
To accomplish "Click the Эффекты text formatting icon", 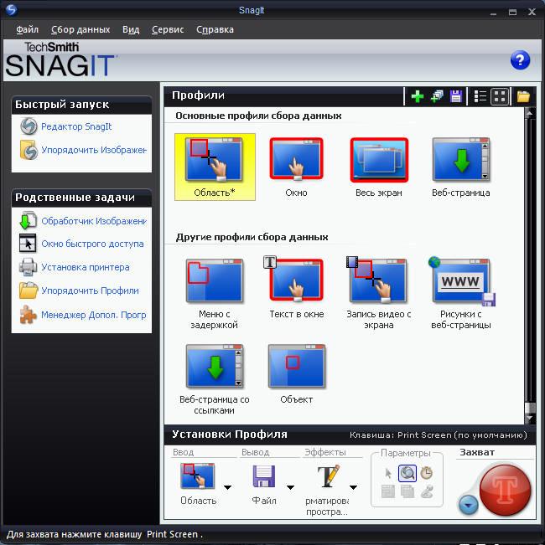I will tap(328, 476).
